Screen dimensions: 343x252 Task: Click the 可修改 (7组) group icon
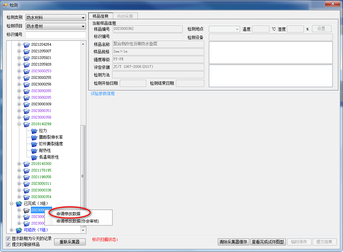[19, 230]
